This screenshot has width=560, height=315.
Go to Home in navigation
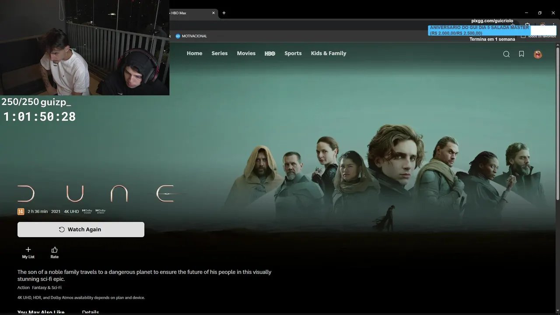click(194, 53)
